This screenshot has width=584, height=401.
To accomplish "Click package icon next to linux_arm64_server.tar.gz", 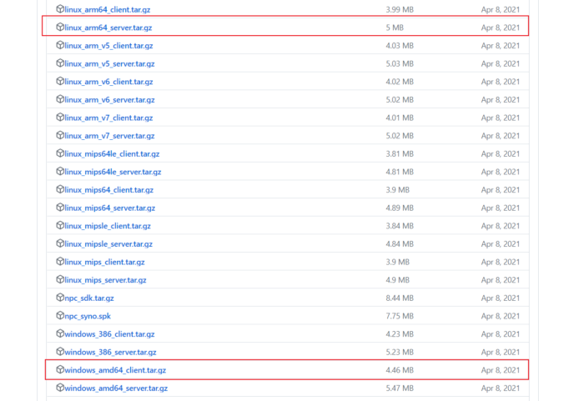I will (60, 28).
